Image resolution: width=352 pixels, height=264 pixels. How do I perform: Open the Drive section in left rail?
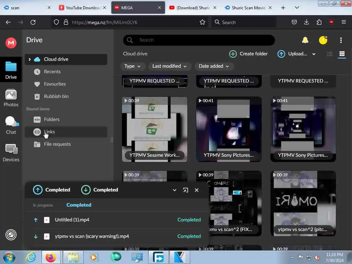click(11, 70)
